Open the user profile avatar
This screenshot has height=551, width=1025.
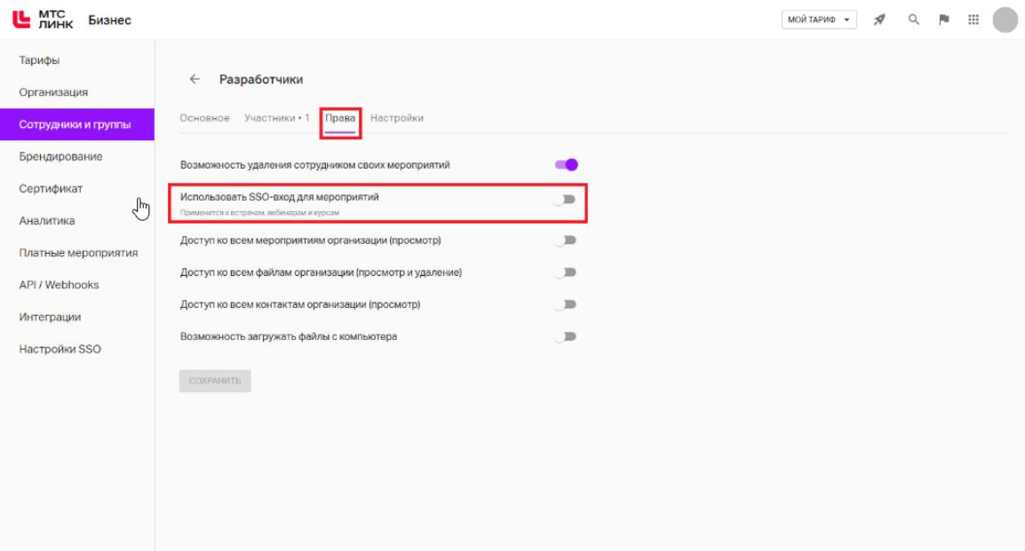[1005, 20]
